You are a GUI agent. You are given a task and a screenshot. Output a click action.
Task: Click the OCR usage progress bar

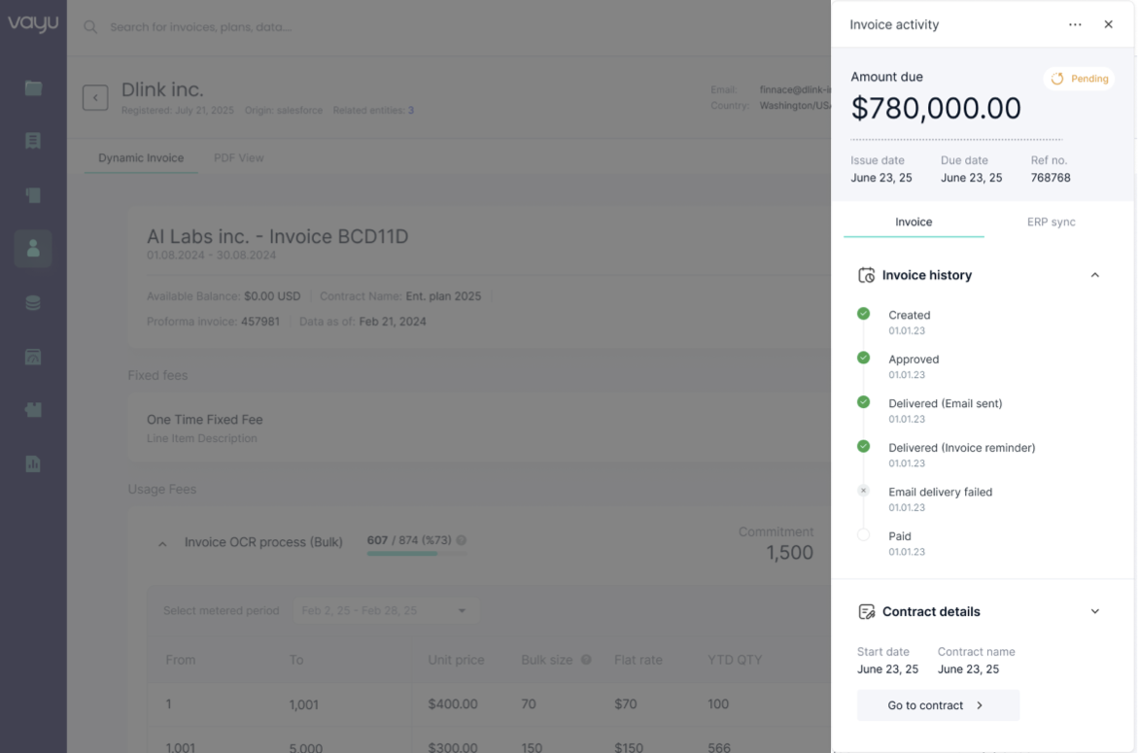(x=416, y=554)
